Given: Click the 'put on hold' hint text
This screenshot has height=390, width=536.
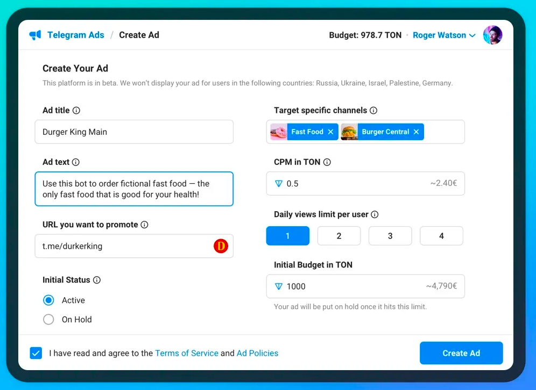Looking at the screenshot, I should pos(350,307).
